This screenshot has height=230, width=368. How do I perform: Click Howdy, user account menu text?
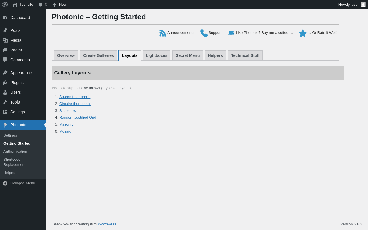coord(348,5)
